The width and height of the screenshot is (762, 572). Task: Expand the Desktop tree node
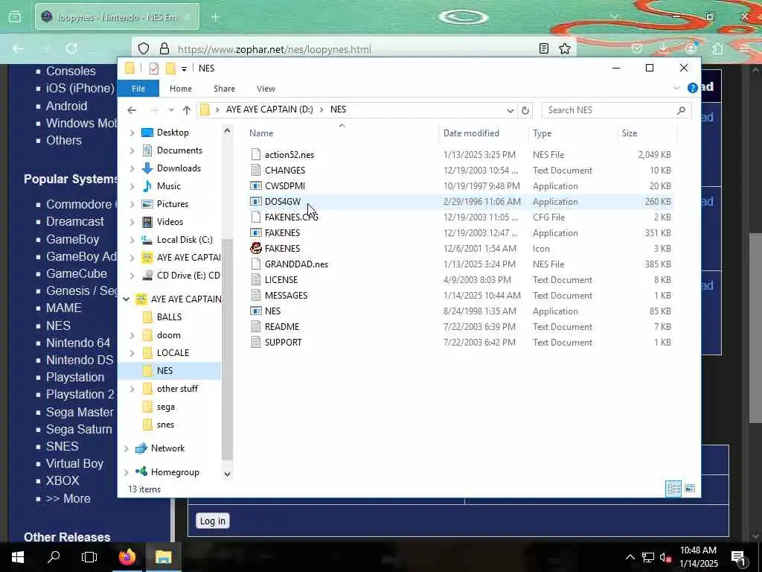pyautogui.click(x=132, y=133)
